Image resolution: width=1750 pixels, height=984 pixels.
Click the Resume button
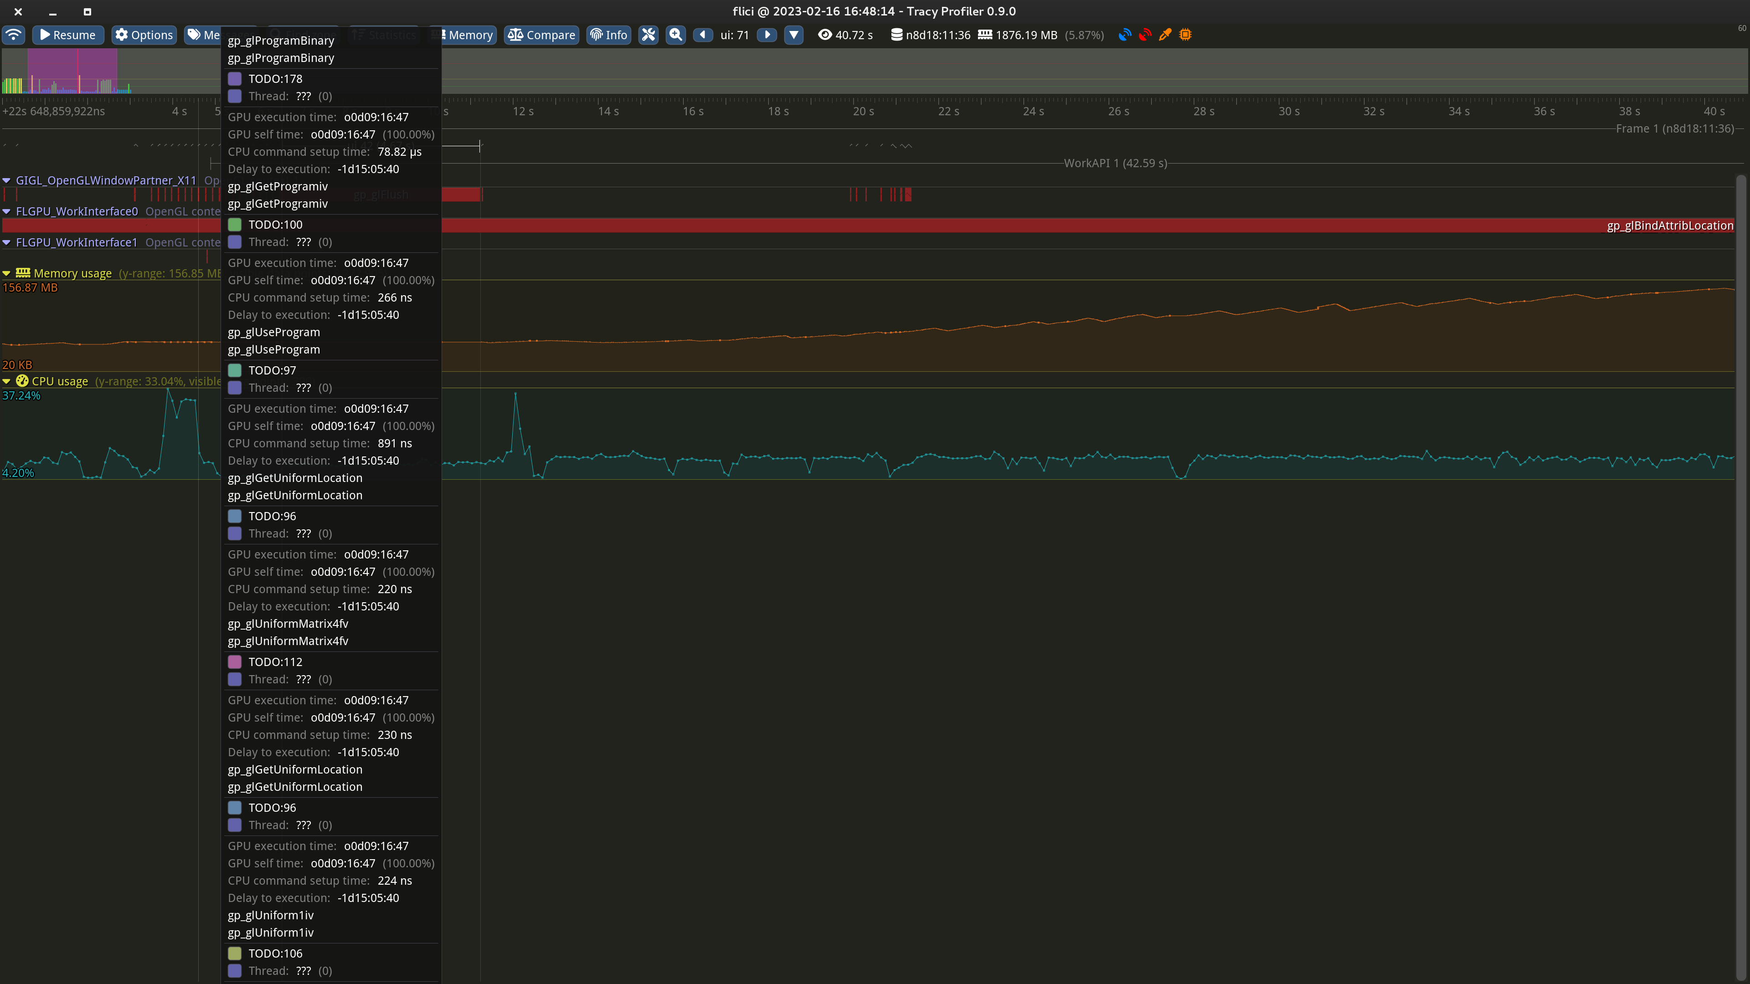(68, 35)
